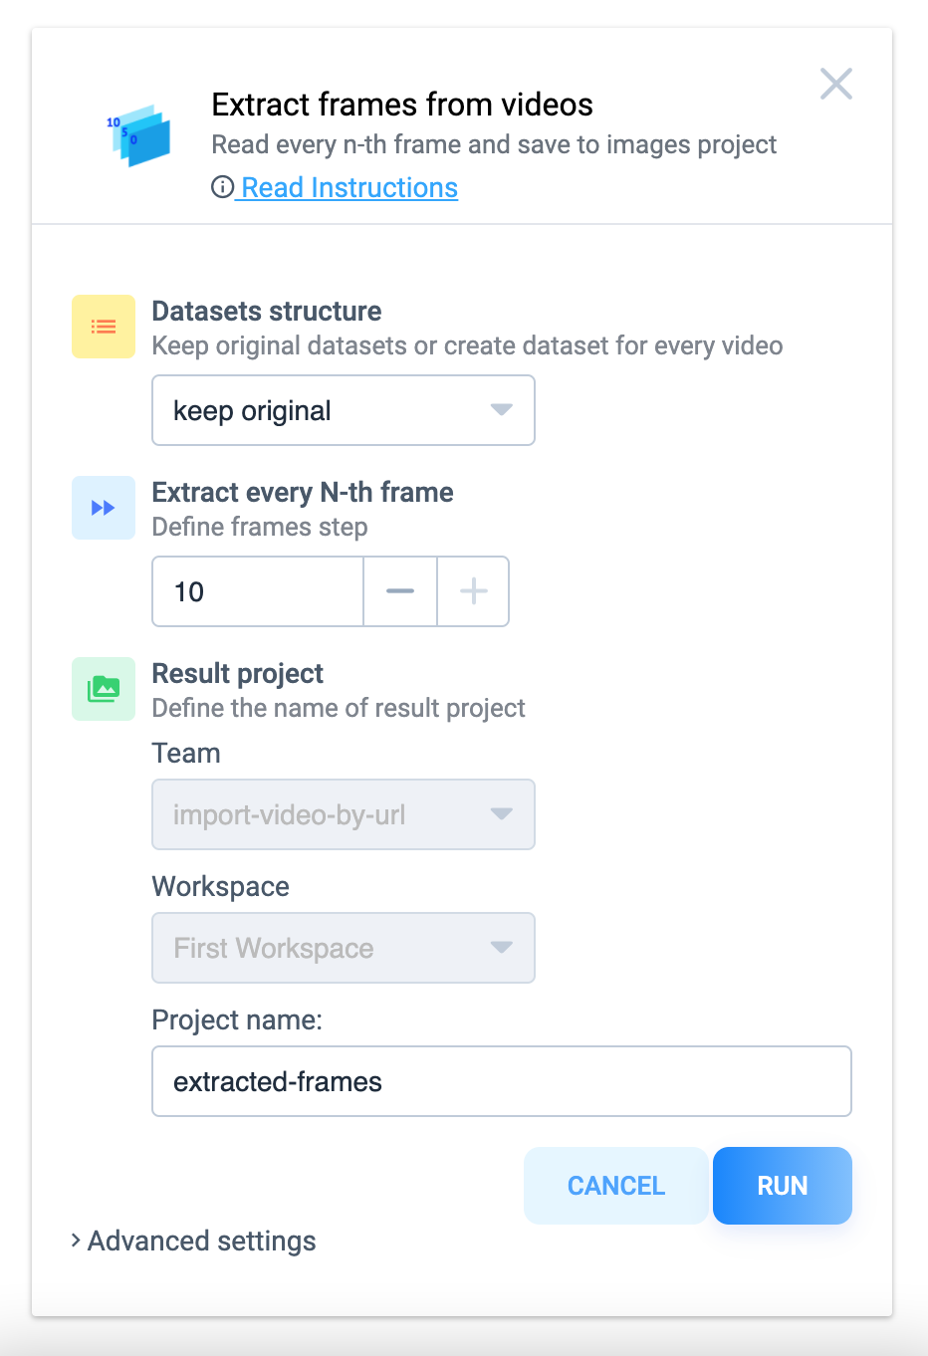Click the keep original dropdown chevron

(503, 410)
